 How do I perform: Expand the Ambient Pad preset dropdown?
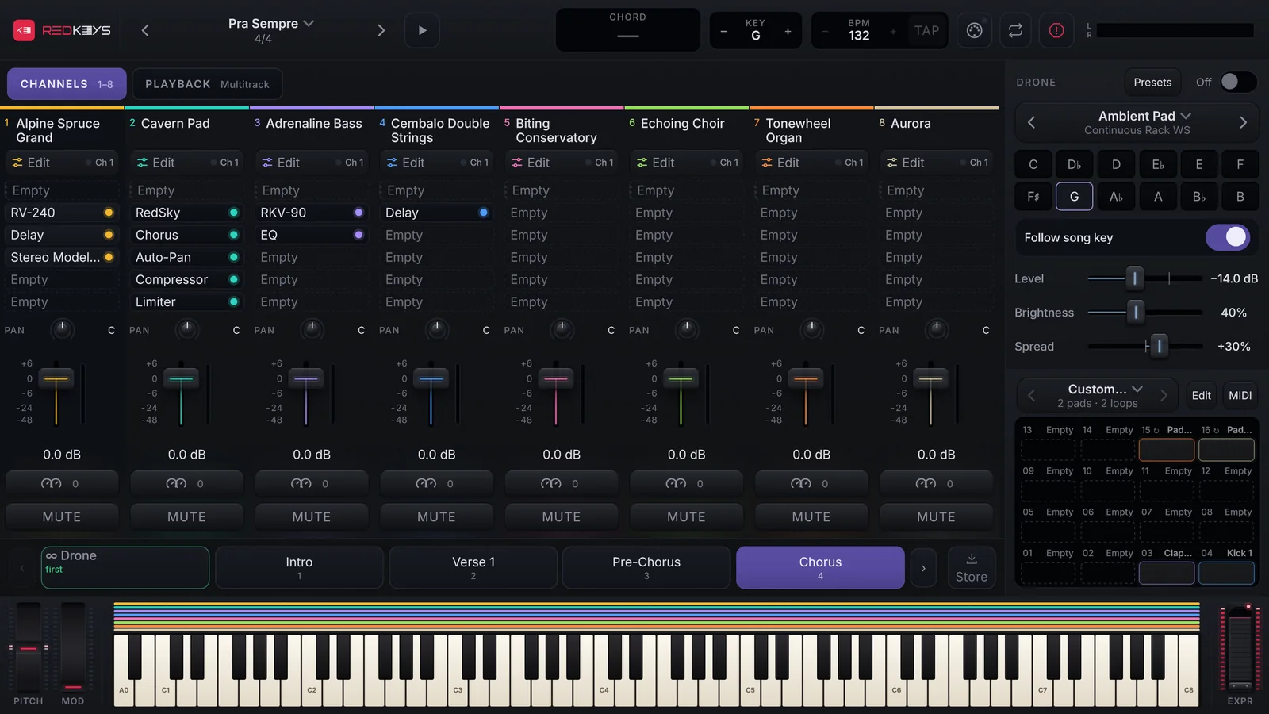pos(1144,116)
